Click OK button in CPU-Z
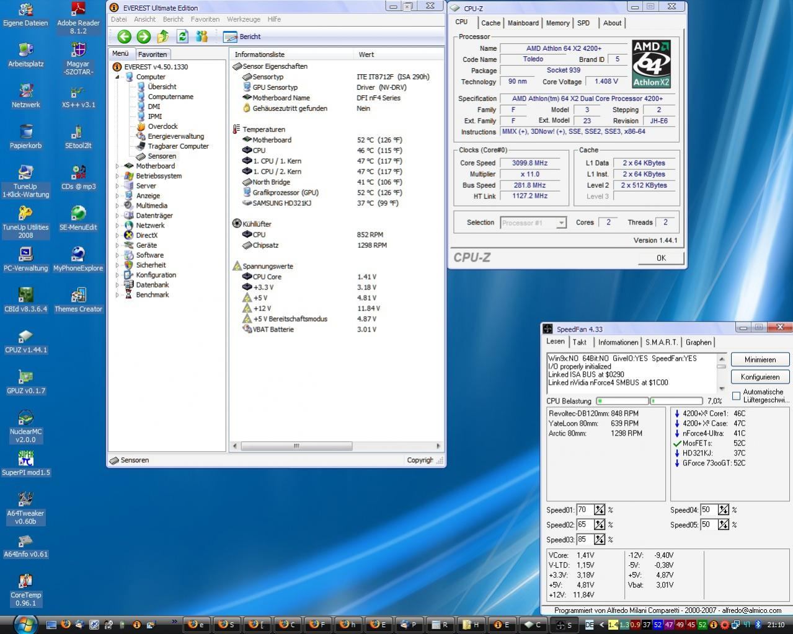This screenshot has width=793, height=634. tap(661, 258)
